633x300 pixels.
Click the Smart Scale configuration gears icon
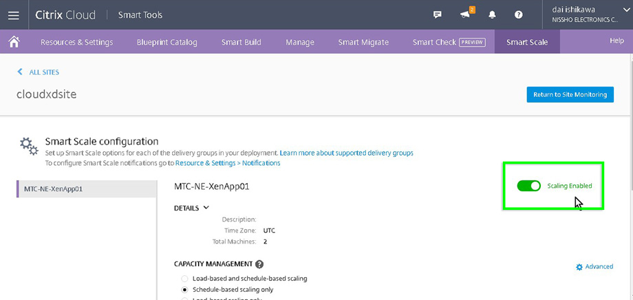(x=29, y=146)
